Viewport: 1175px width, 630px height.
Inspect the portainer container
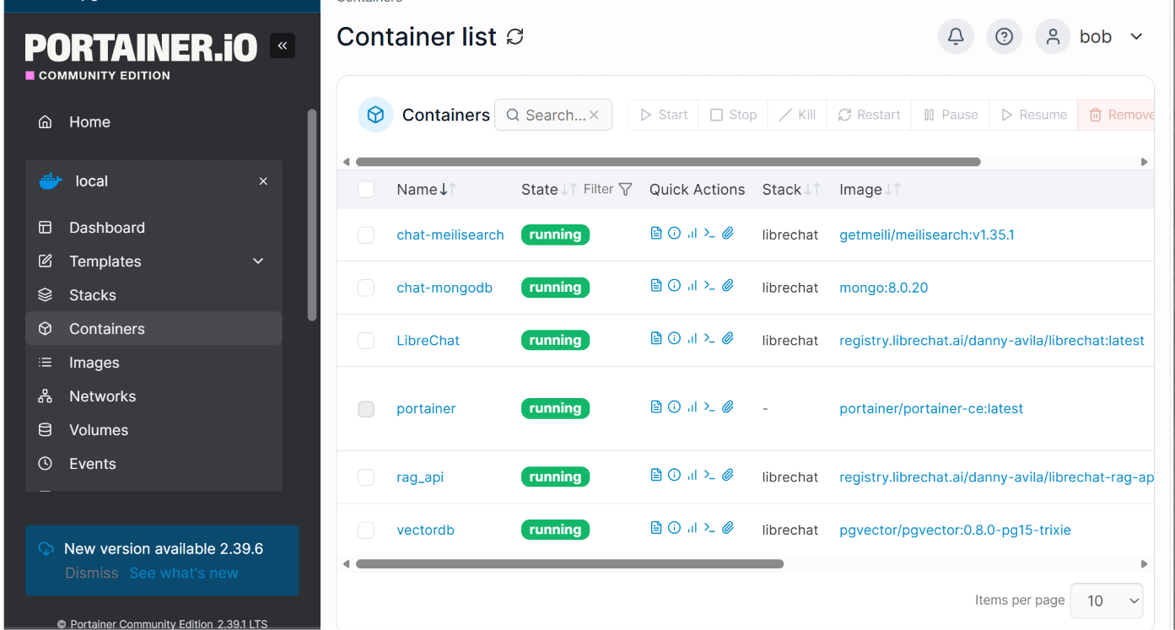click(x=674, y=407)
